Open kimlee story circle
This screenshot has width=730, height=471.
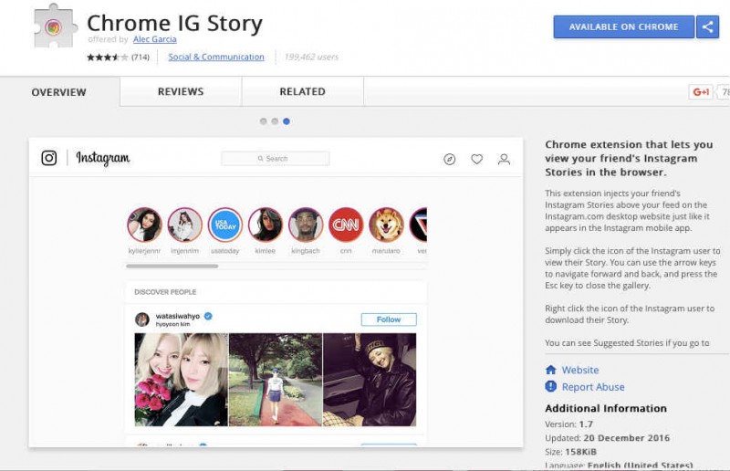point(266,225)
